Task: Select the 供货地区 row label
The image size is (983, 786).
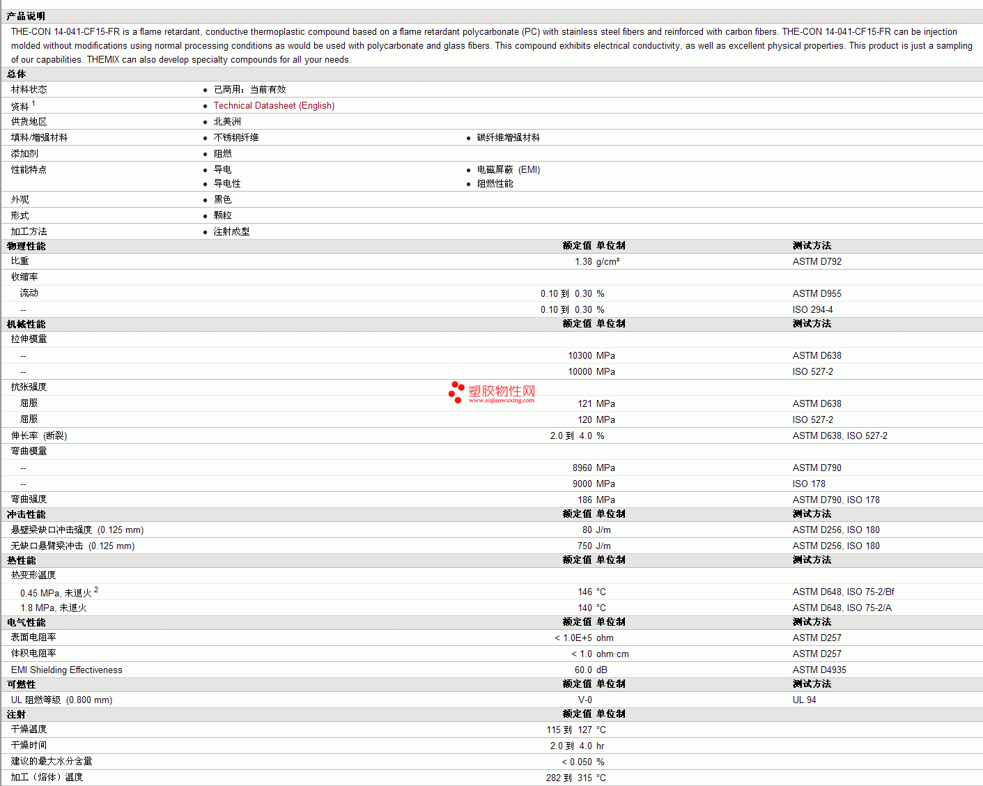Action: click(x=29, y=121)
